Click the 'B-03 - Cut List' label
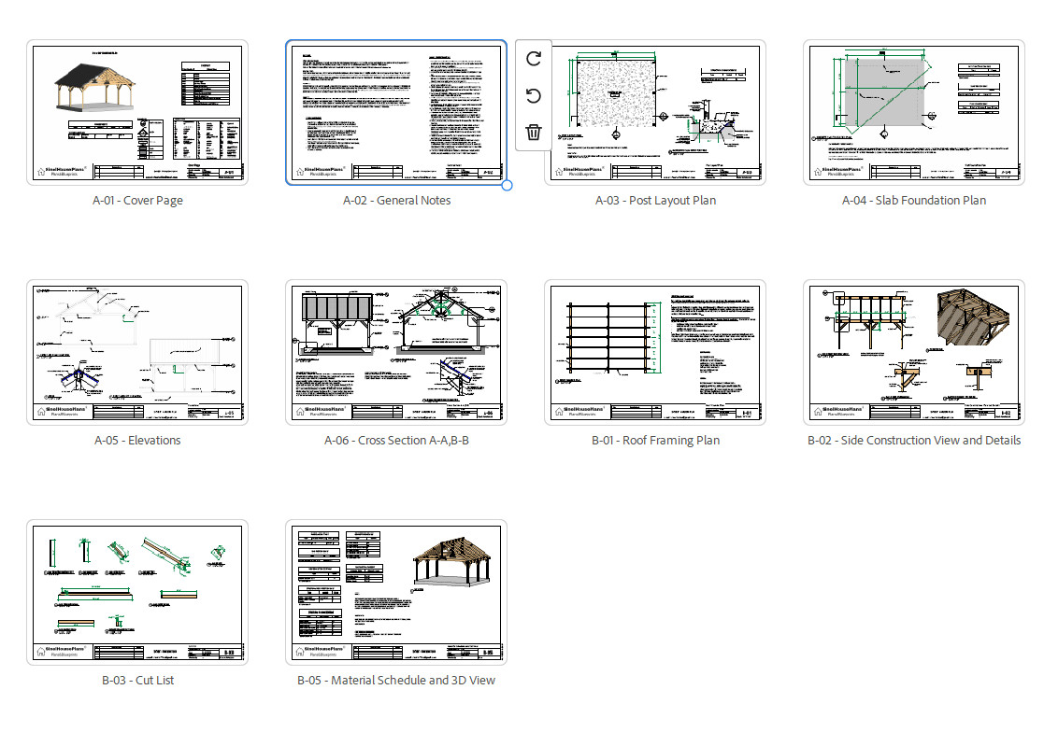 tap(137, 680)
